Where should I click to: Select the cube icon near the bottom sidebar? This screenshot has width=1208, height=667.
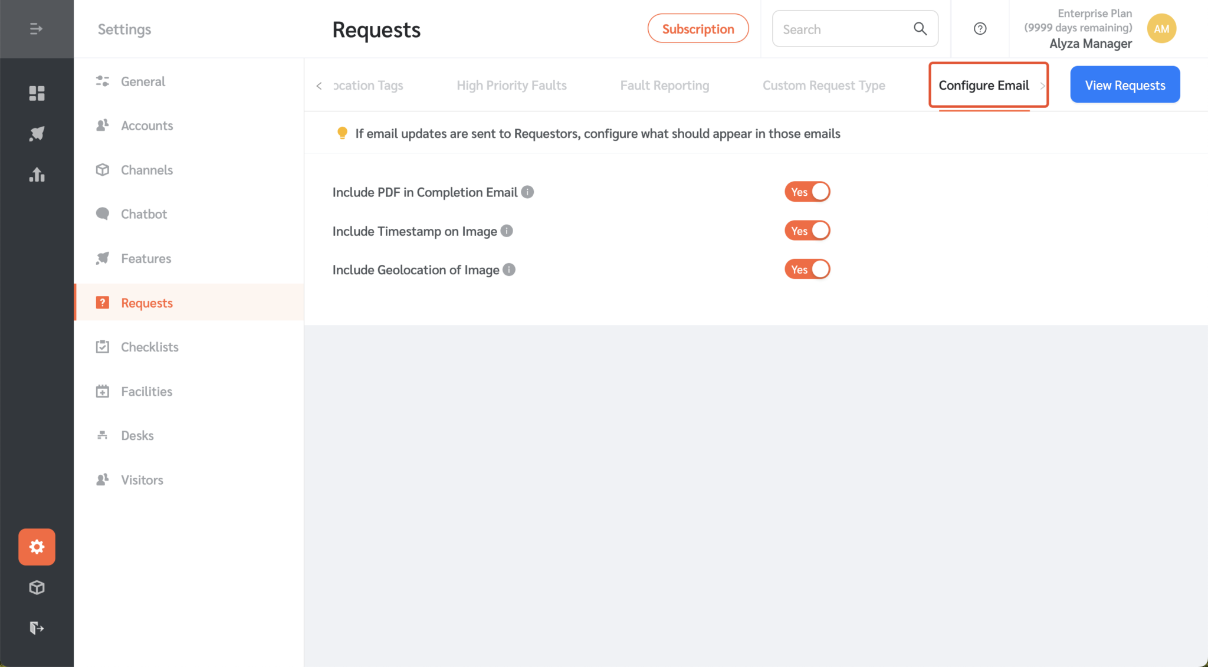pyautogui.click(x=37, y=587)
